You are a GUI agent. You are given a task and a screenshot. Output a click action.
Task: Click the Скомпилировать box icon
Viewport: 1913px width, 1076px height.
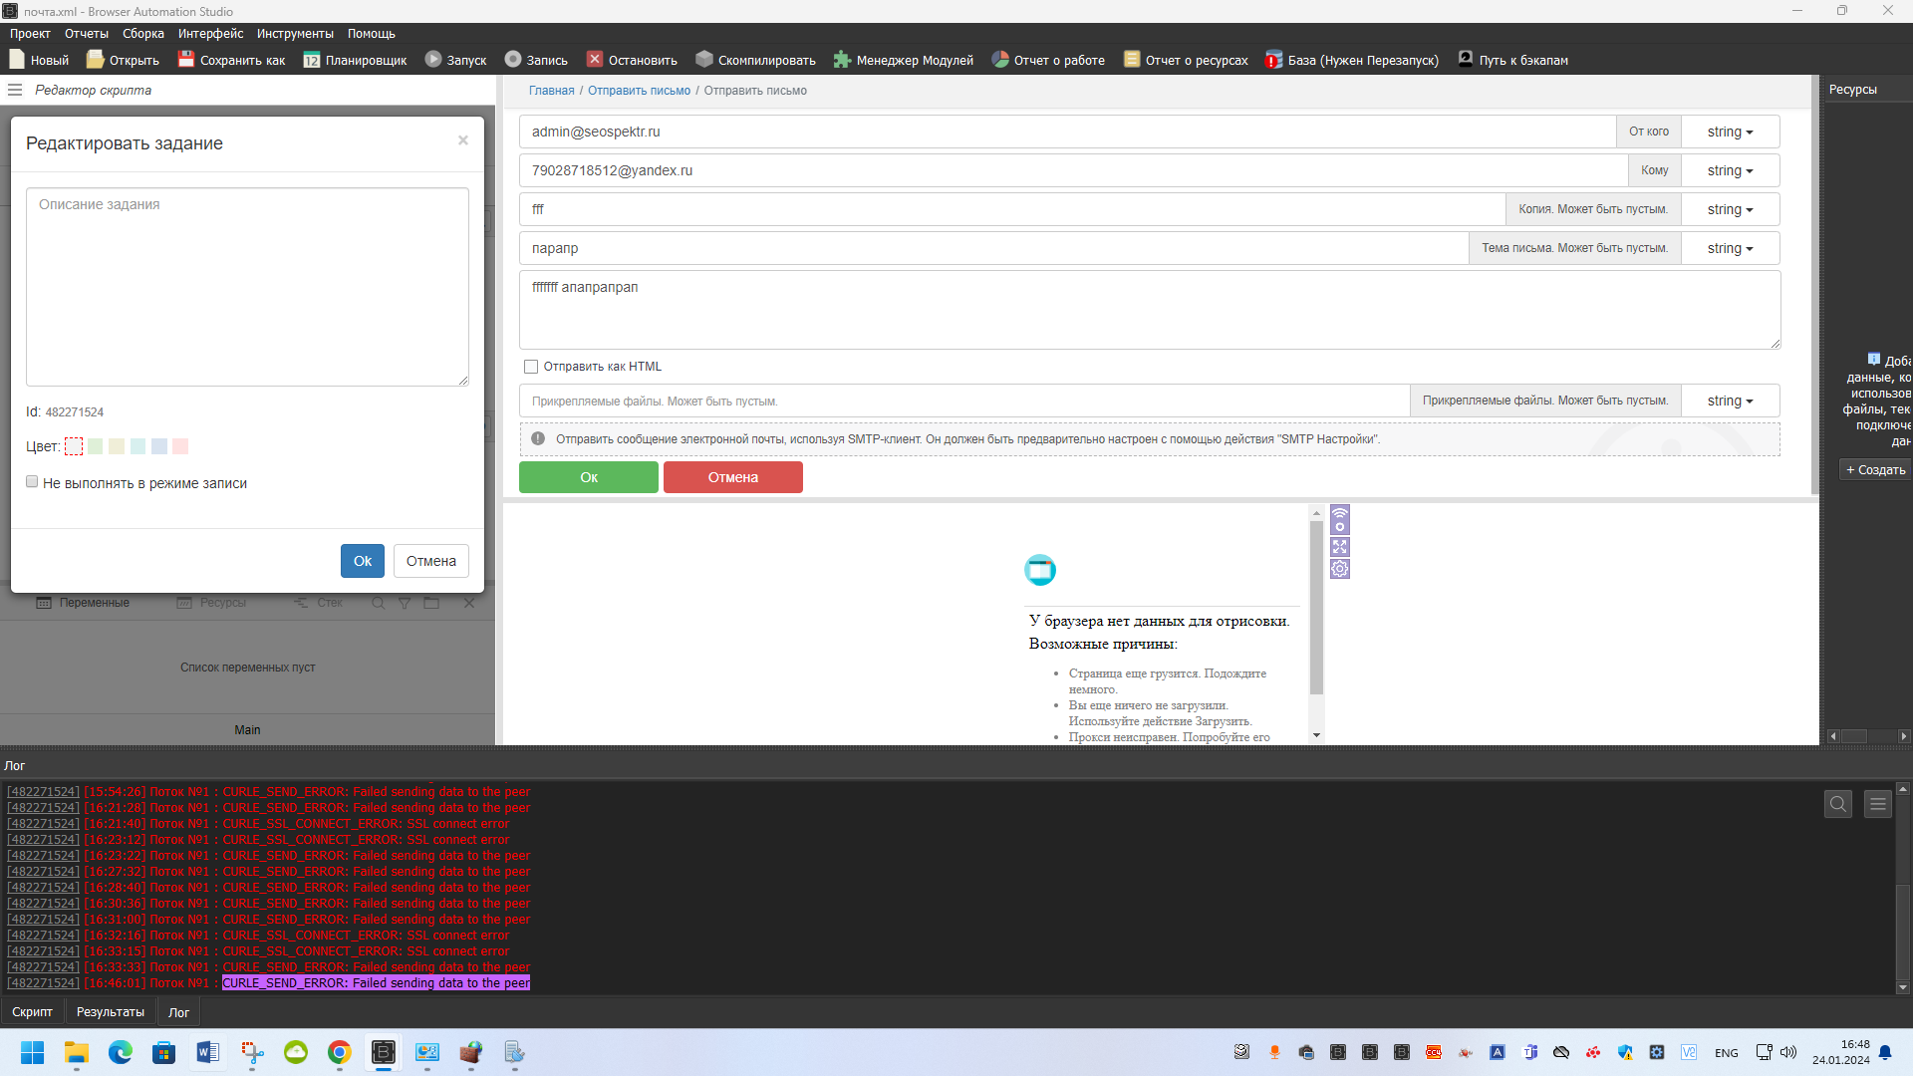pos(704,60)
